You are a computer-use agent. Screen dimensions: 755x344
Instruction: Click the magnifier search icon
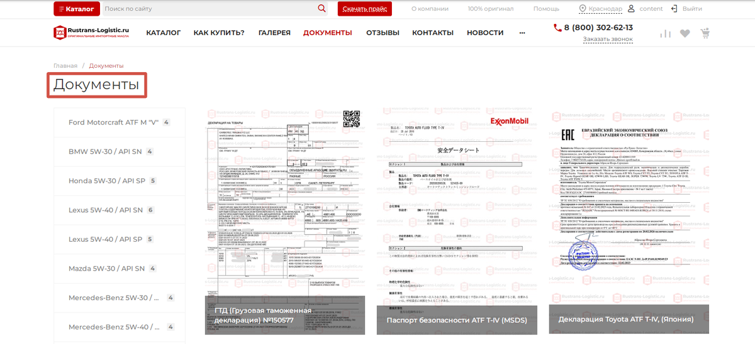[322, 9]
